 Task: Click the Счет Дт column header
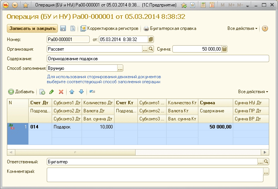[40, 103]
